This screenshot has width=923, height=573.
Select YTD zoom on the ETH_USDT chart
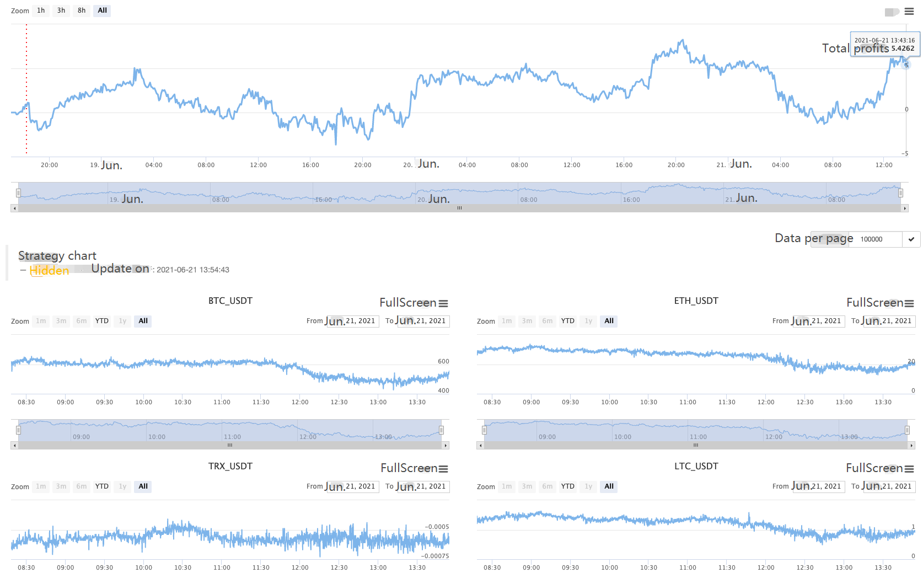pyautogui.click(x=568, y=321)
